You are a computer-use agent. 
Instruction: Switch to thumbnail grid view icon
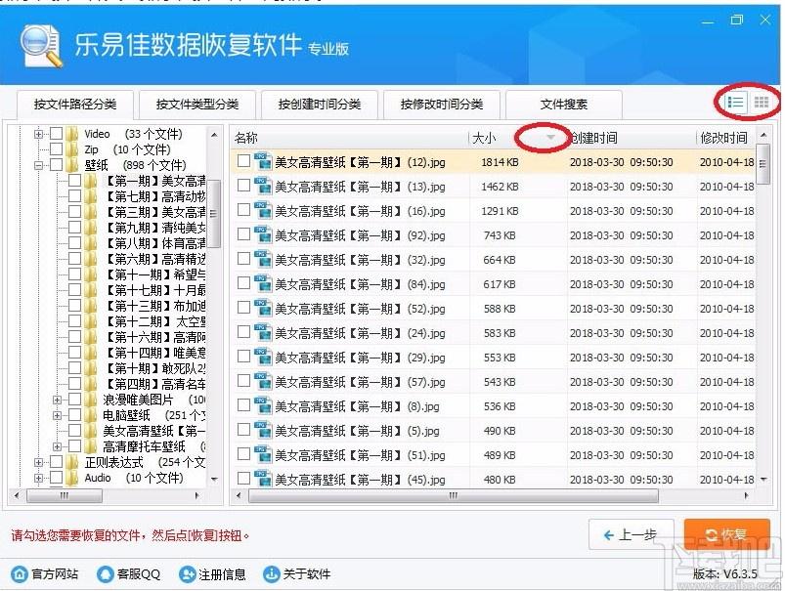761,103
